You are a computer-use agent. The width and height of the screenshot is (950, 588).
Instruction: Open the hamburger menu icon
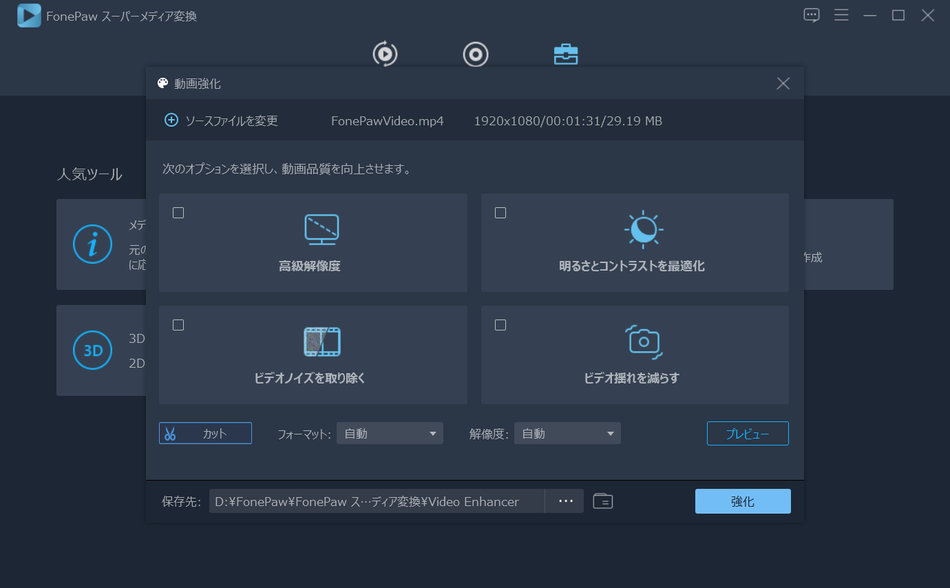(841, 15)
